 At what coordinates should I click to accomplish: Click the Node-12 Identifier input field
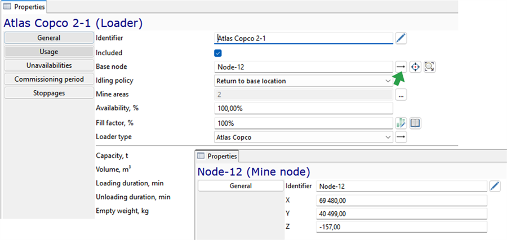click(x=402, y=186)
